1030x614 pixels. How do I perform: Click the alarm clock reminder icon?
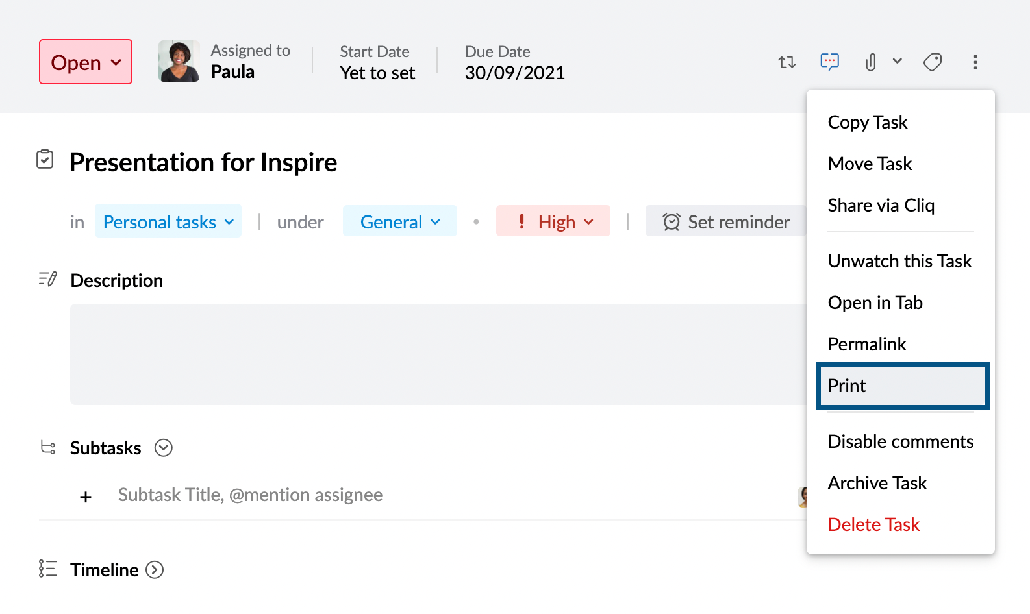point(671,222)
